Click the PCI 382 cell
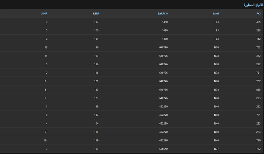Image resolution: width=264 pixels, height=154 pixels. coord(258,56)
